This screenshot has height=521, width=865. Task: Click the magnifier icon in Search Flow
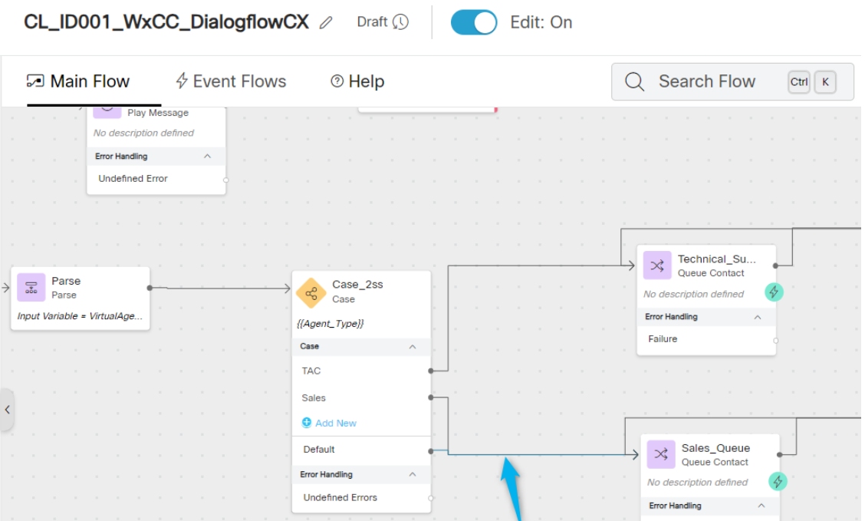[x=634, y=82]
